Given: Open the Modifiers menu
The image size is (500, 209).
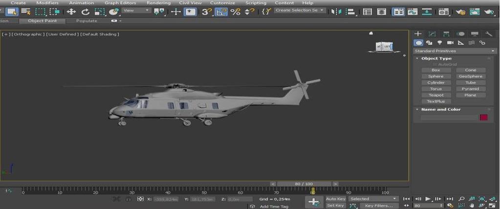Looking at the screenshot, I should [47, 3].
